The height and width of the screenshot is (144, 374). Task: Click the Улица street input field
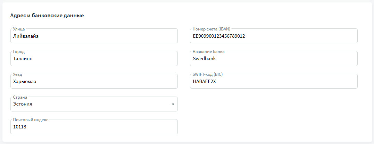click(x=94, y=36)
